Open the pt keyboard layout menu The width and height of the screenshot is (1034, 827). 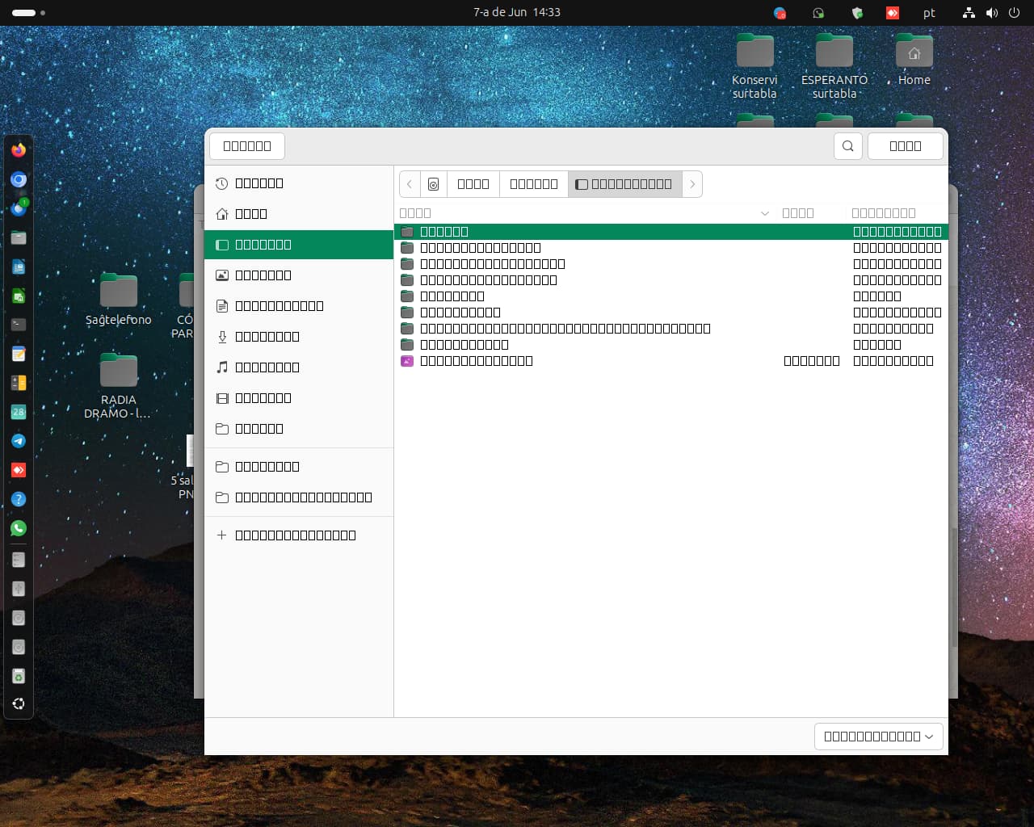[929, 13]
